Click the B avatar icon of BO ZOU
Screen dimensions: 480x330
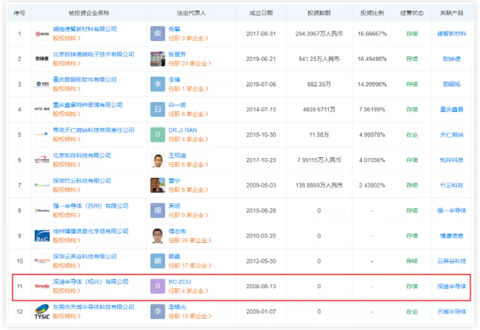157,286
